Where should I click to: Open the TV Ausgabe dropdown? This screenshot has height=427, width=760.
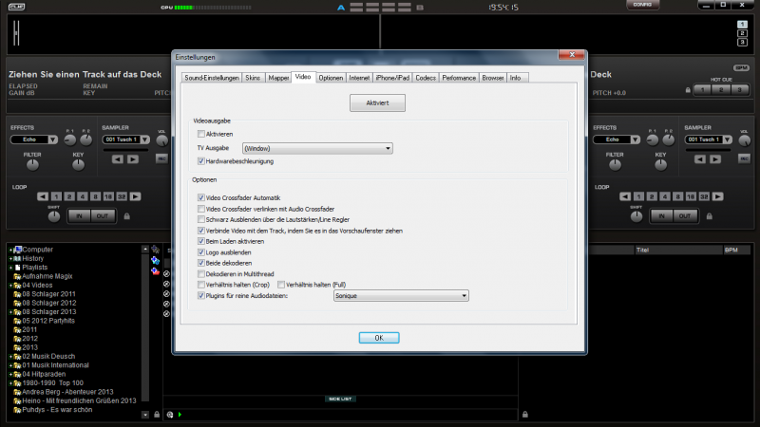317,148
